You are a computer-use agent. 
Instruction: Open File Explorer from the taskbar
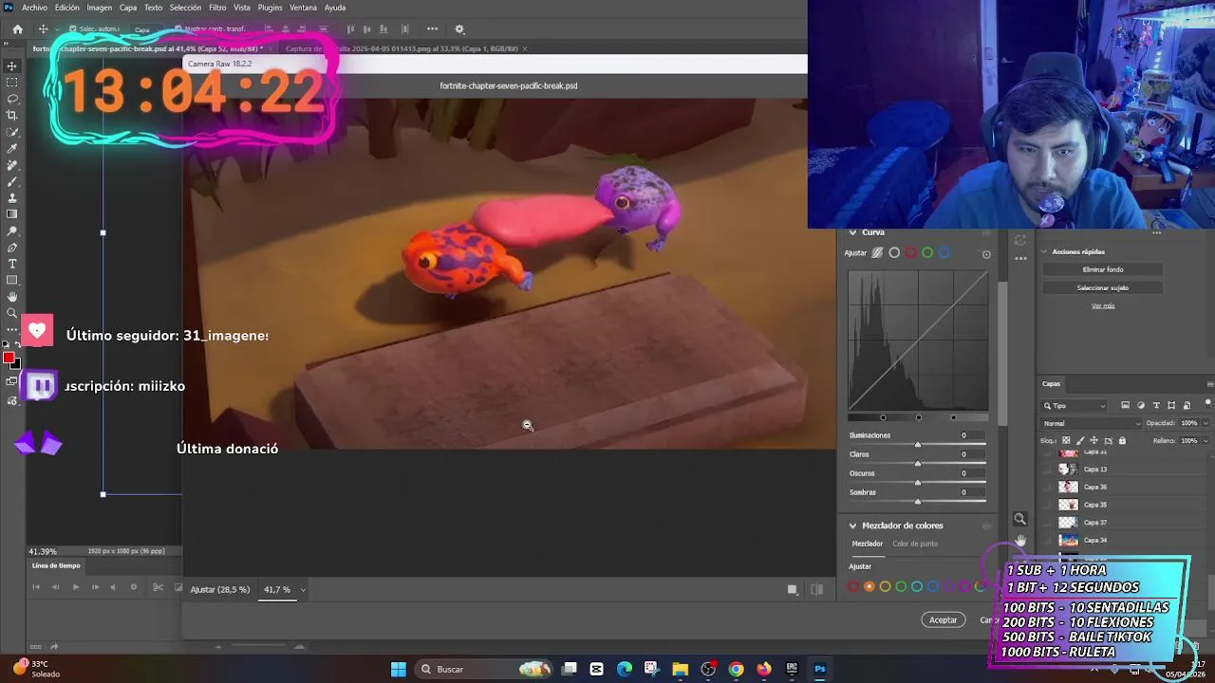click(680, 669)
